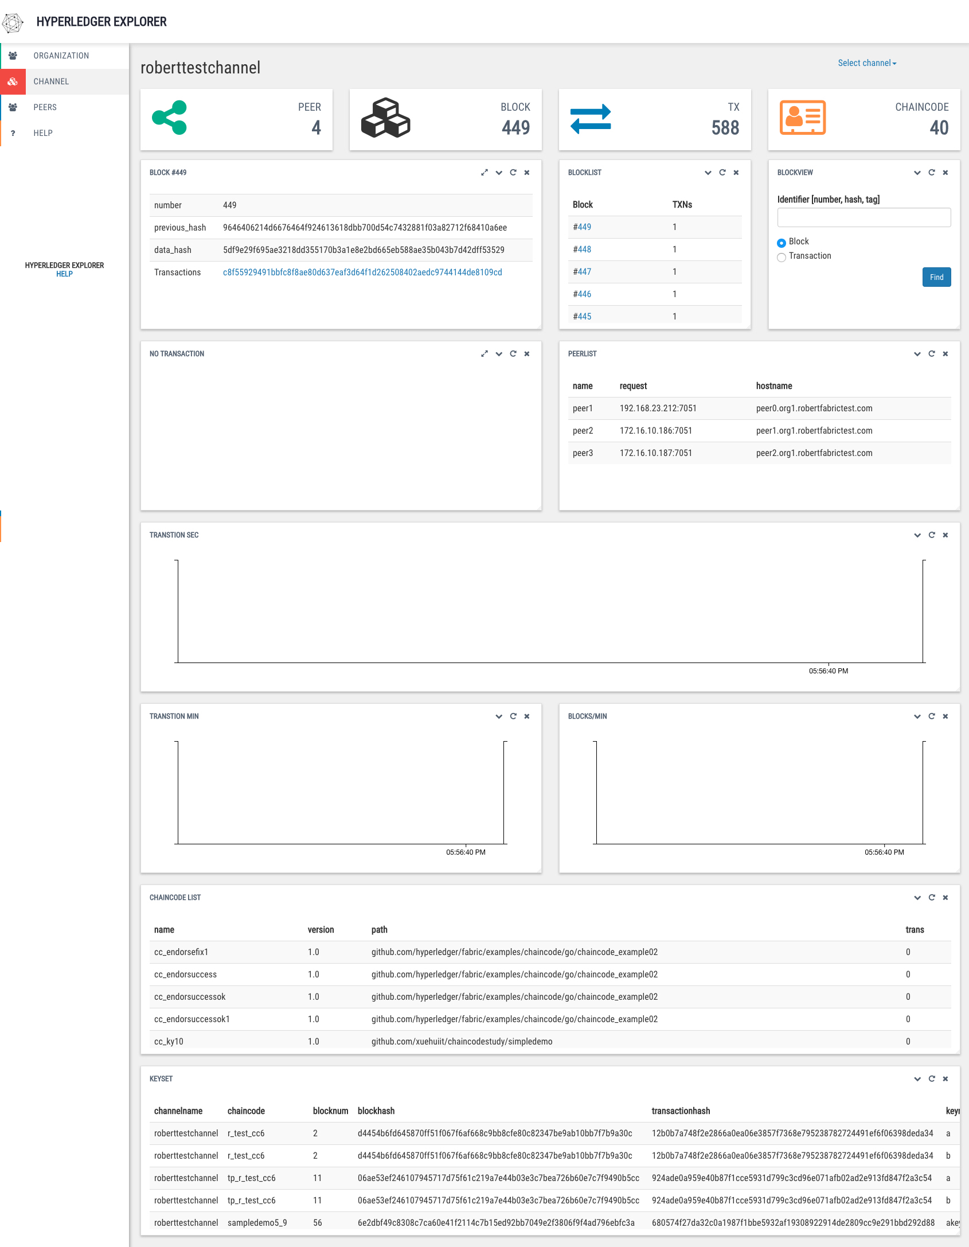Click the green Peer share icon
The height and width of the screenshot is (1247, 969).
(170, 118)
